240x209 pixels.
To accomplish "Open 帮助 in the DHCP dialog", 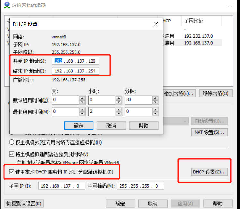I will pyautogui.click(x=144, y=126).
